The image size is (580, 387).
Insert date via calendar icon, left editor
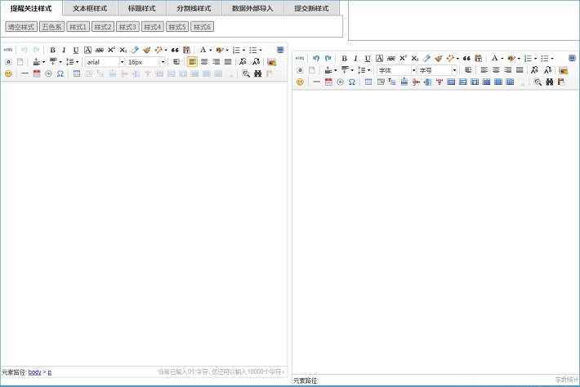(37, 73)
